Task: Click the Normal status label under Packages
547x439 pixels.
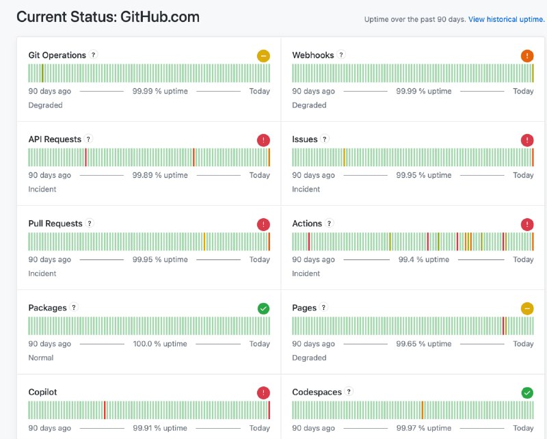Action: (x=41, y=358)
